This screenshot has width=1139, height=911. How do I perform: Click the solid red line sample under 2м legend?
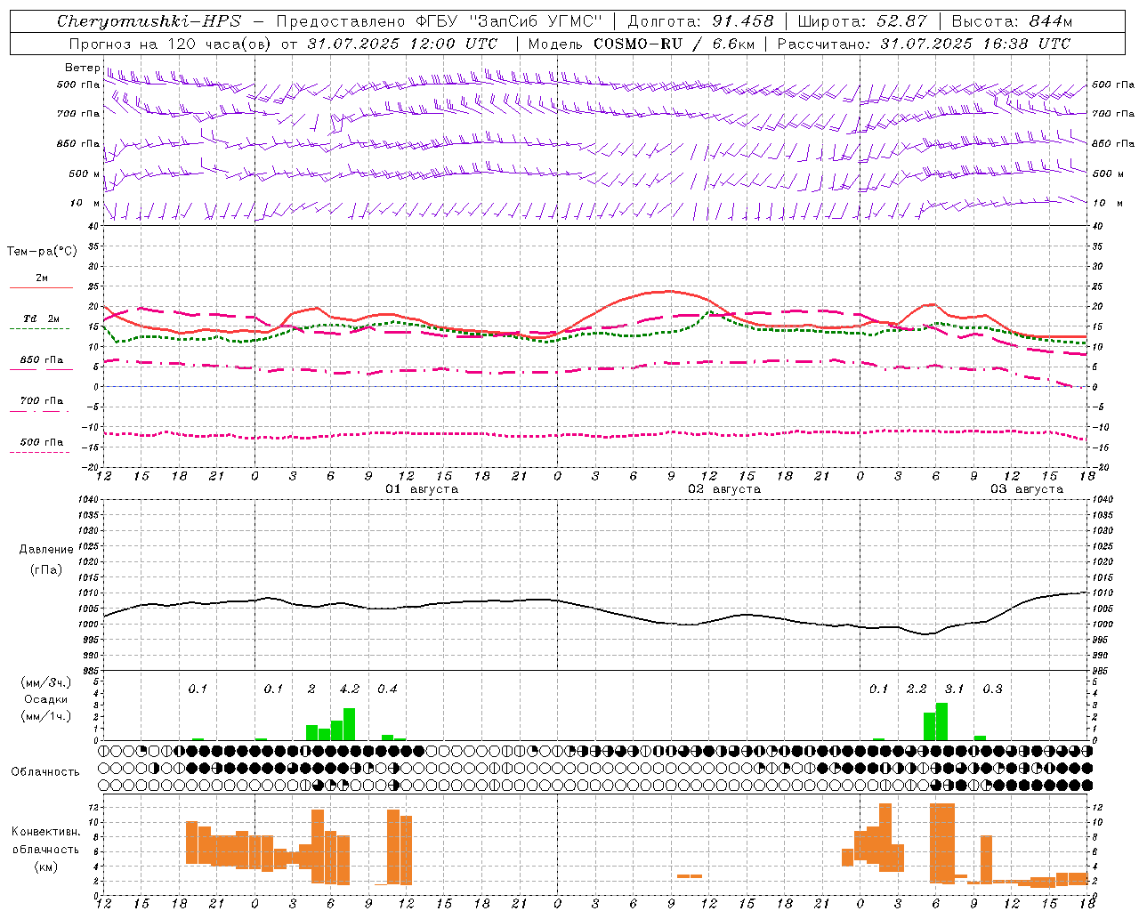tap(41, 288)
